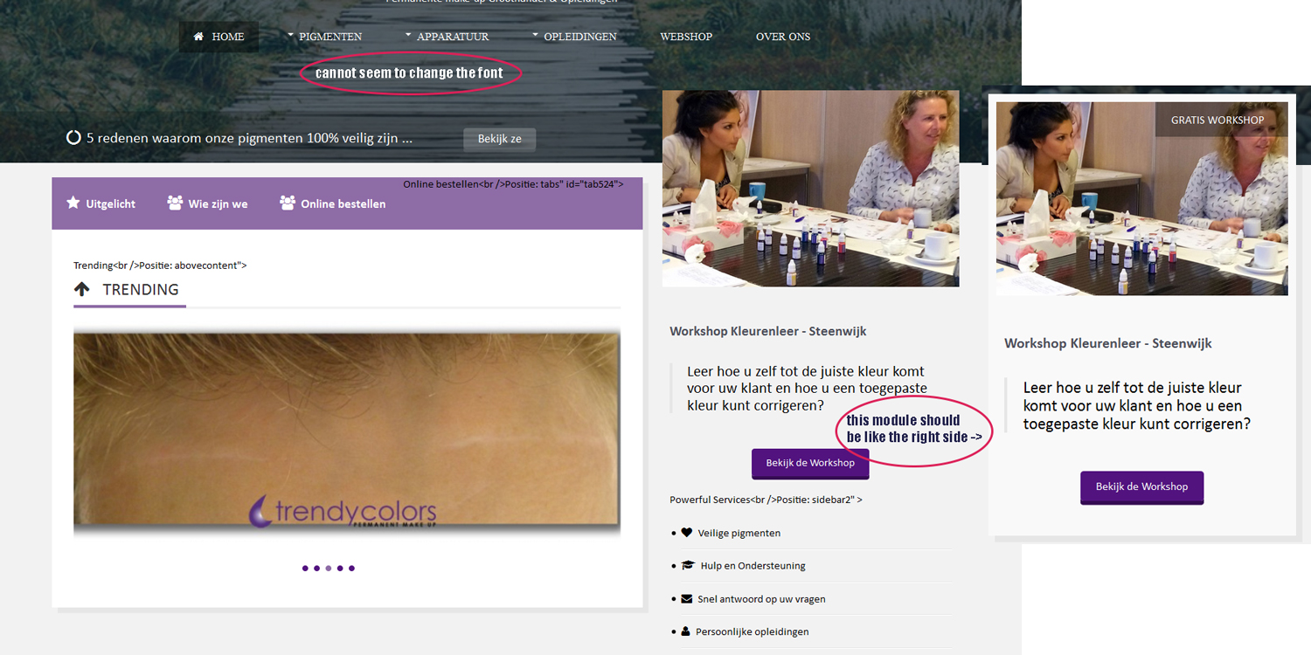Click the Bekijk ze button
Viewport: 1311px width, 655px height.
499,139
